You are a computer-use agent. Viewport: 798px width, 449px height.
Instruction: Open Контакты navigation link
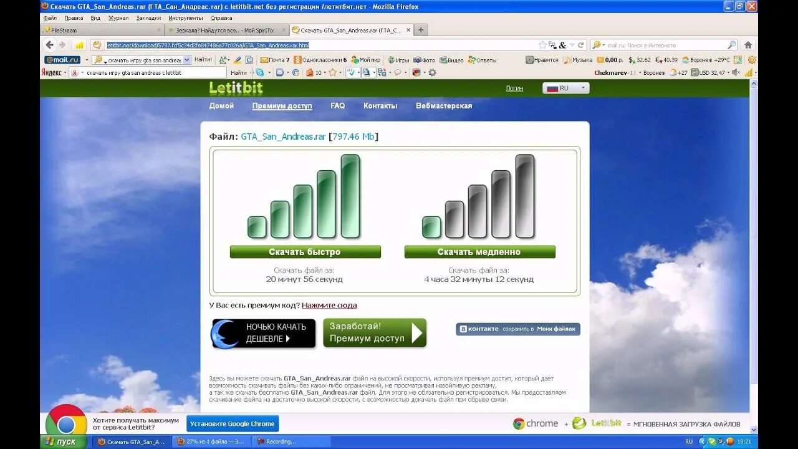pyautogui.click(x=380, y=106)
